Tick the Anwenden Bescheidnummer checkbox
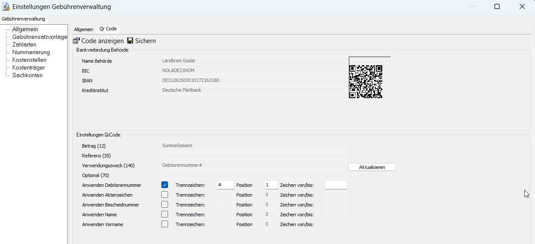535x244 pixels. point(165,205)
